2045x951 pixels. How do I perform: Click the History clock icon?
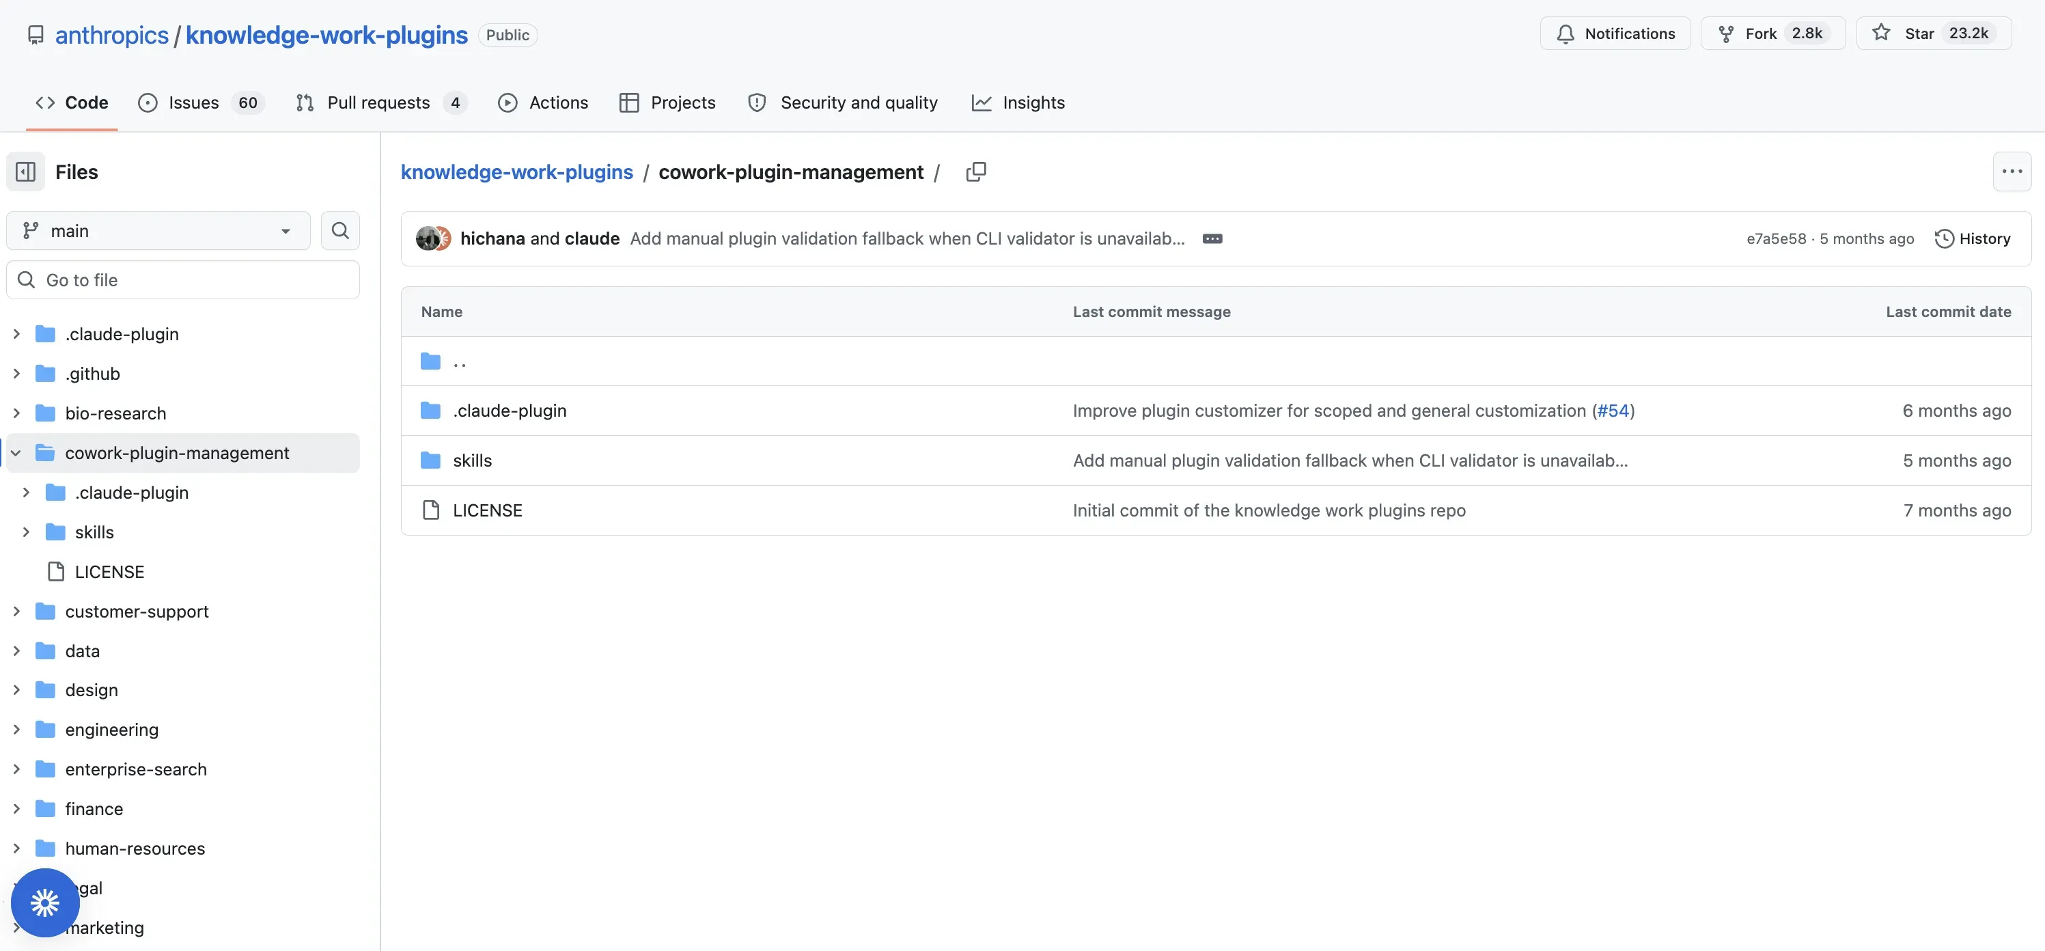pos(1943,239)
